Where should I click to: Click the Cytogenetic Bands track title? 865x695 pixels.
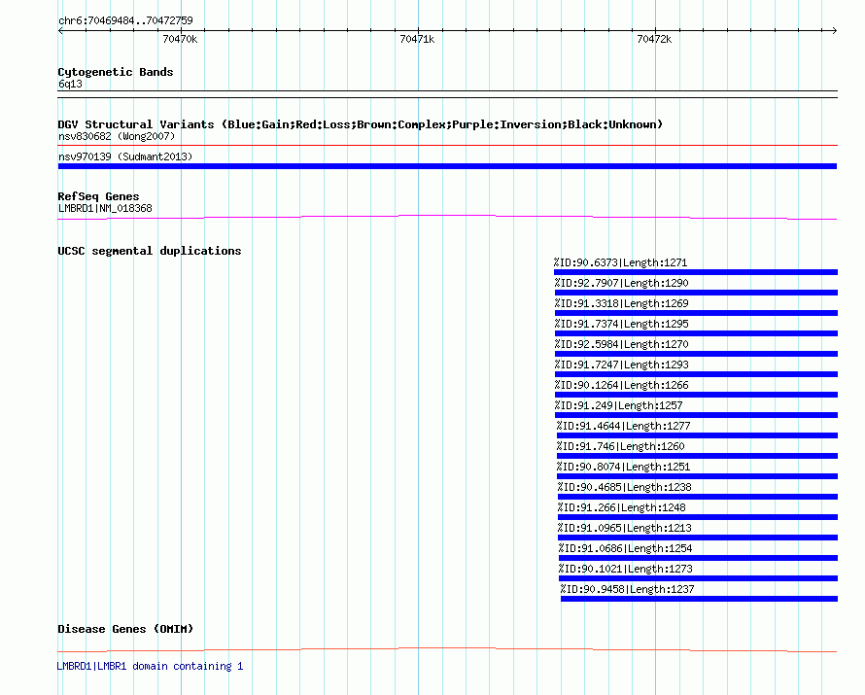click(x=116, y=72)
